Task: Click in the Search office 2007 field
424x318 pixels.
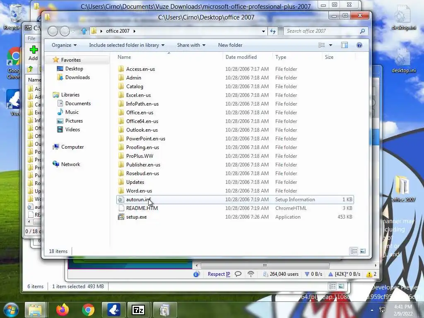Action: click(322, 31)
